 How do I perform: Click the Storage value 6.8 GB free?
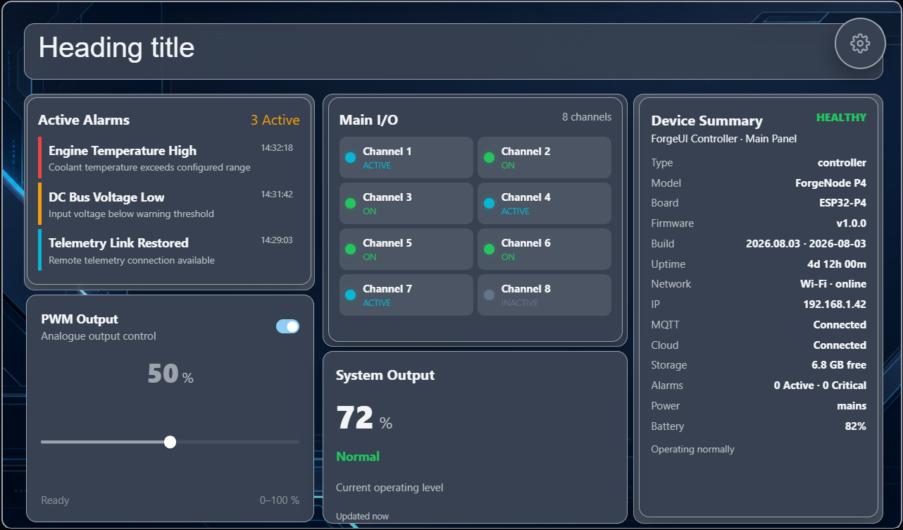(839, 365)
